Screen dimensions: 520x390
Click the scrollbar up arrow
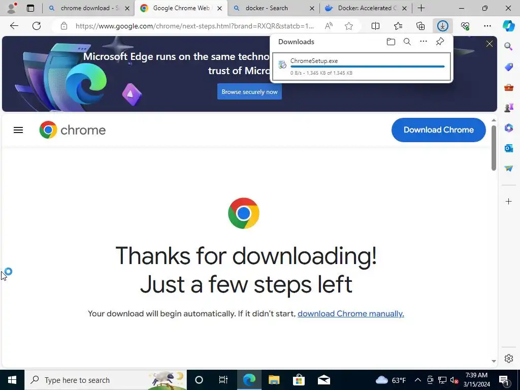494,120
